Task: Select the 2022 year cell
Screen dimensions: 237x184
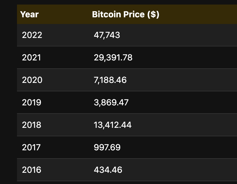Action: [32, 35]
